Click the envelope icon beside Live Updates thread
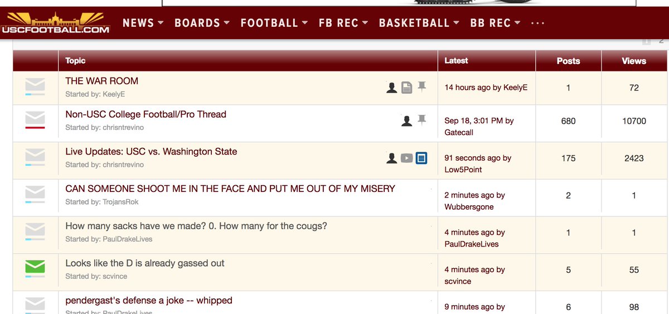Image resolution: width=669 pixels, height=314 pixels. [x=35, y=156]
